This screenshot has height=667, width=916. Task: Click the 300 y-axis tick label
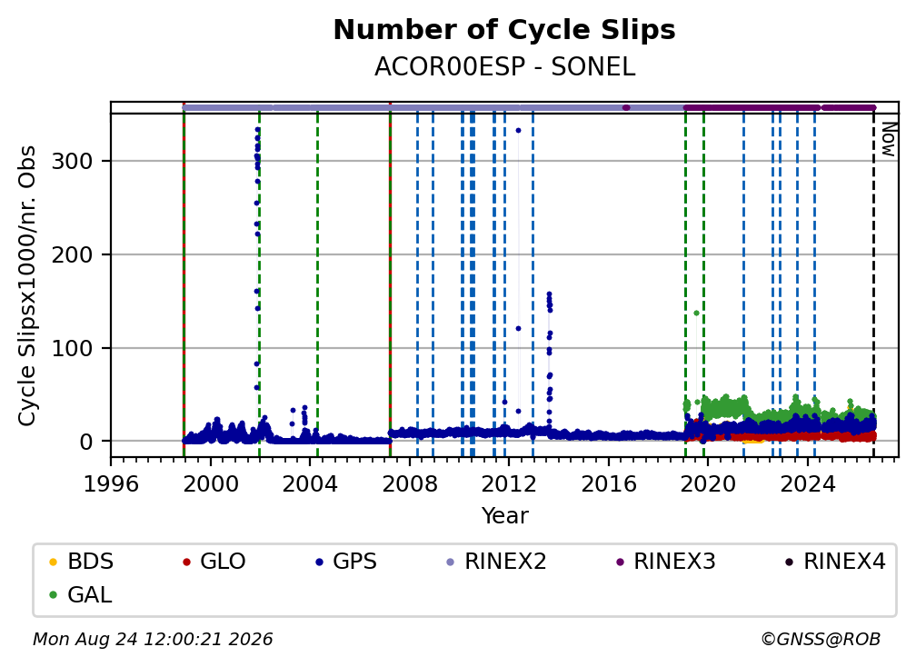(72, 161)
